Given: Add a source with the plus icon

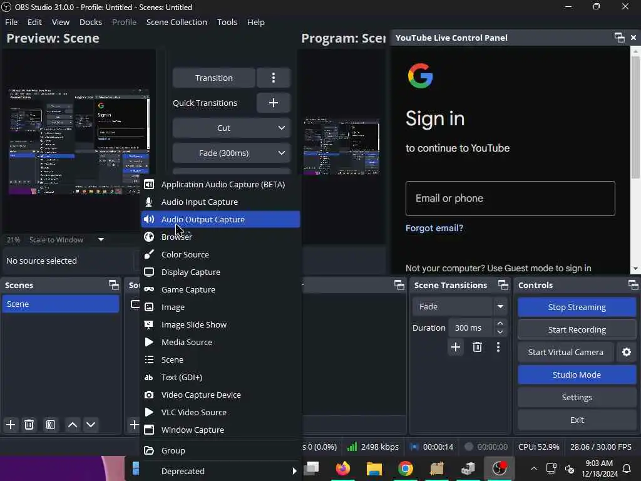Looking at the screenshot, I should 134,425.
